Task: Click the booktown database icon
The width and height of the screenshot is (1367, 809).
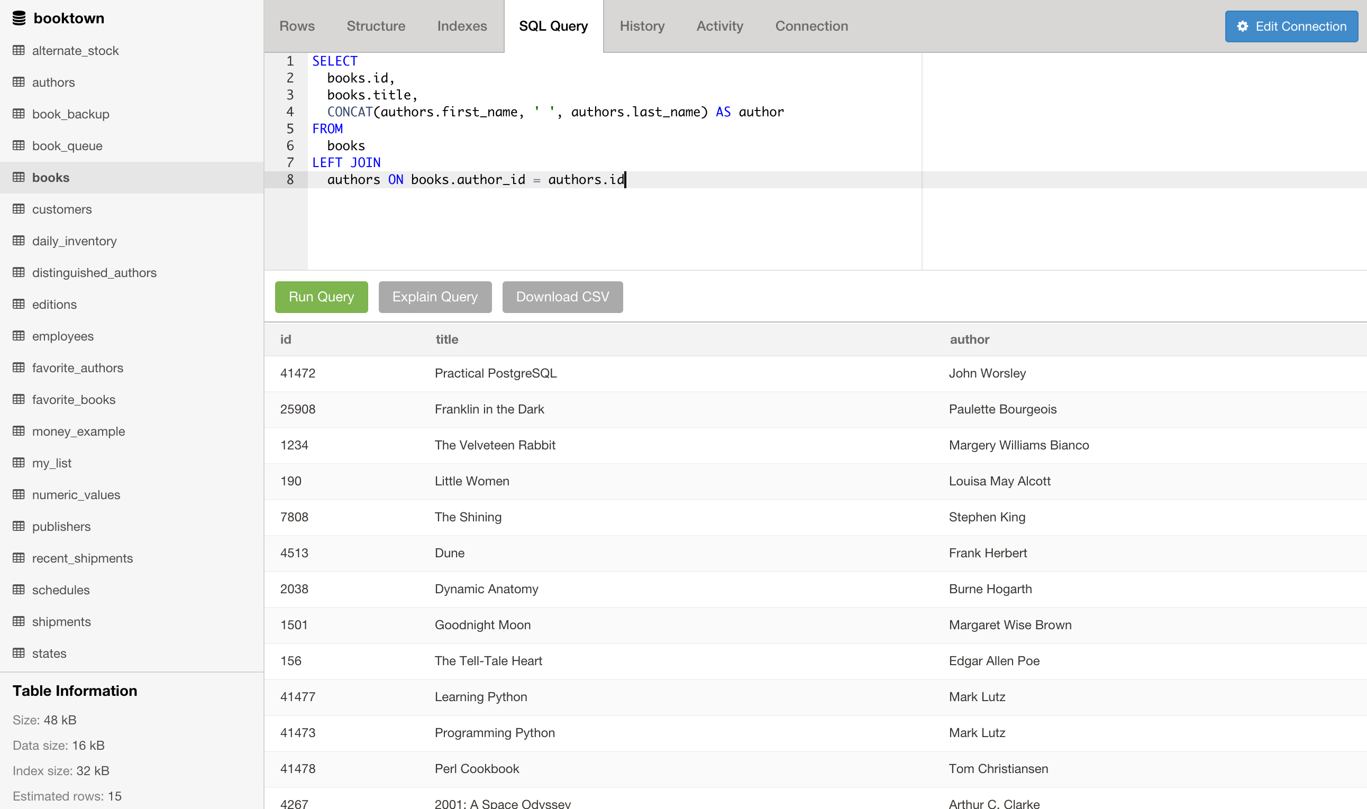Action: point(19,19)
